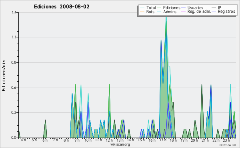Image resolution: width=240 pixels, height=148 pixels.
Task: Click the Total legend color line
Action: click(142, 8)
